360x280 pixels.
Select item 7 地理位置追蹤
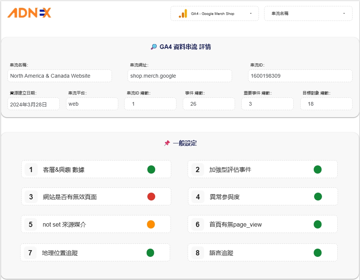tap(95, 253)
